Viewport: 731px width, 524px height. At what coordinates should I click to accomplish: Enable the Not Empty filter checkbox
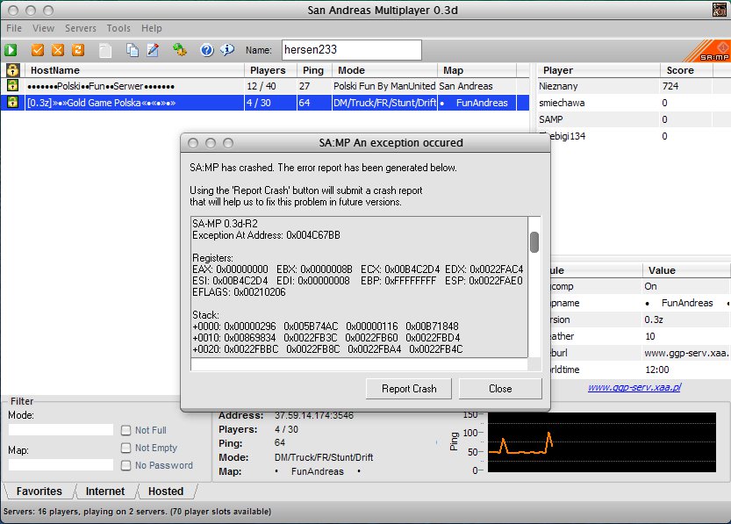point(125,448)
